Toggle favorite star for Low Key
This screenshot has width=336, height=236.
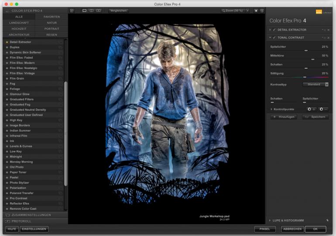point(7,152)
